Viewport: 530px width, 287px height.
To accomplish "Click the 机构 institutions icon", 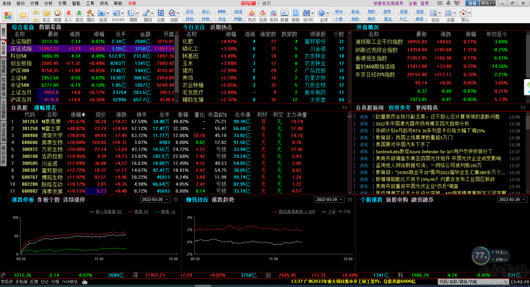I will (274, 15).
